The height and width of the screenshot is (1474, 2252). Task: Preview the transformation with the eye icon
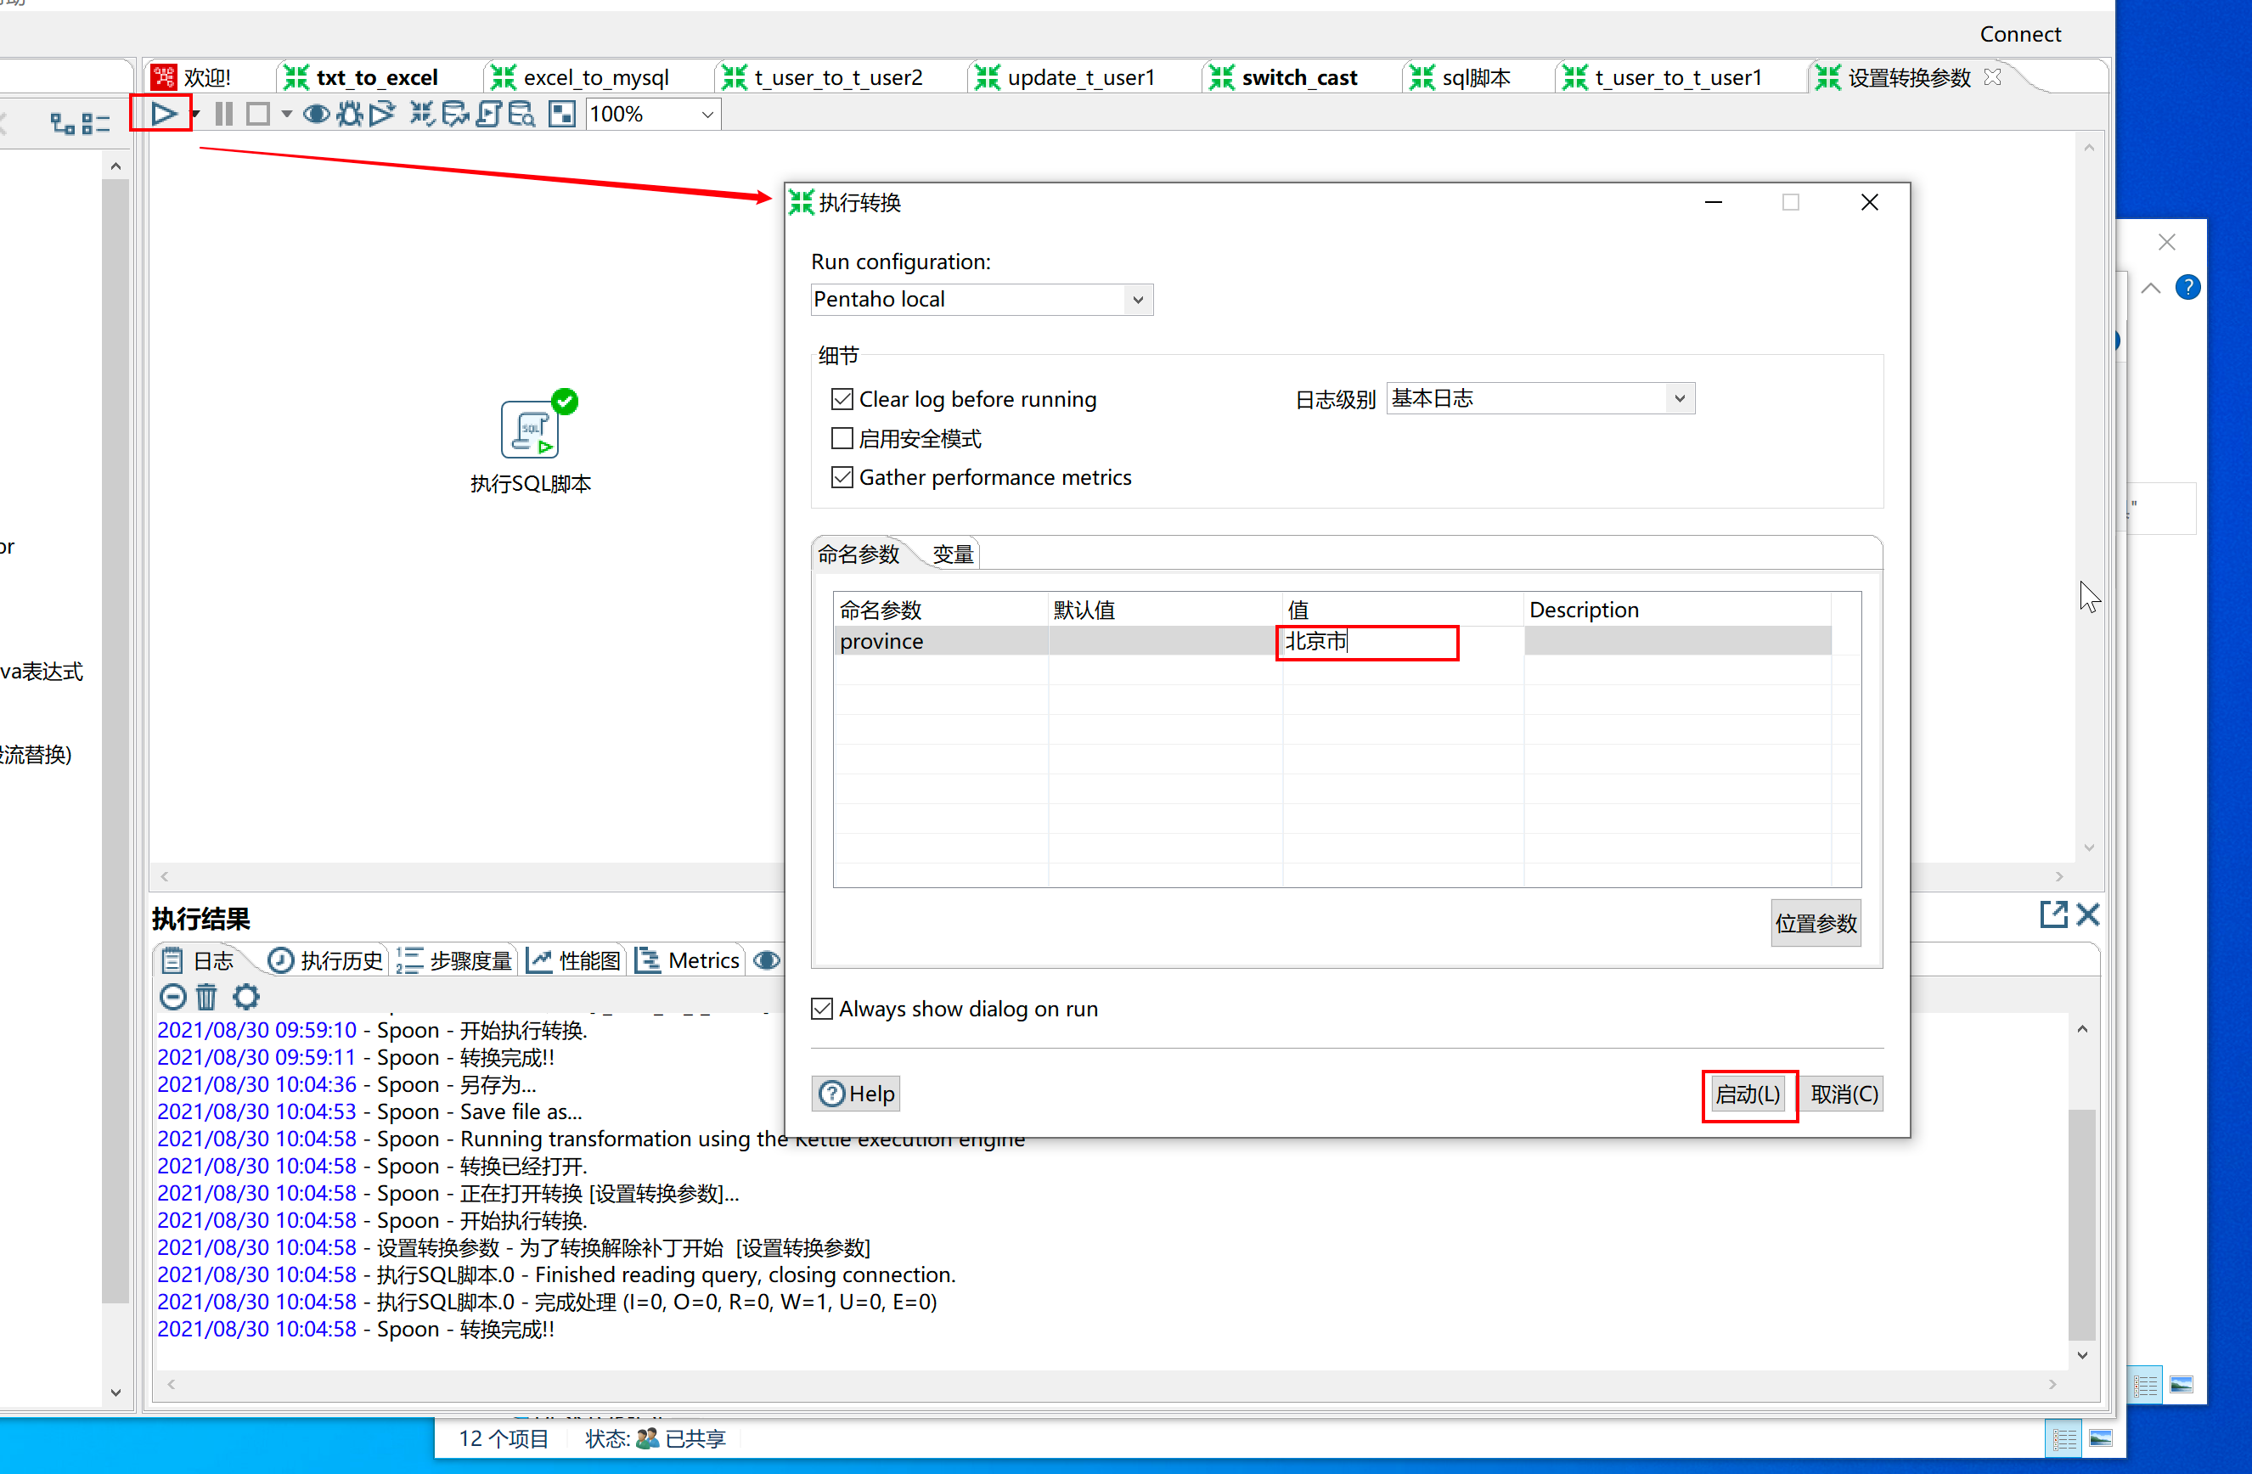pos(316,115)
